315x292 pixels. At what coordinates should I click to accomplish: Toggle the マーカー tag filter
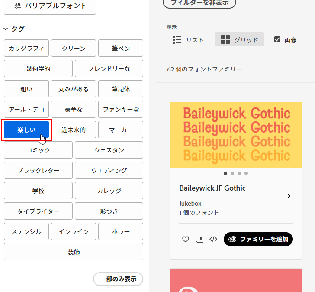121,130
